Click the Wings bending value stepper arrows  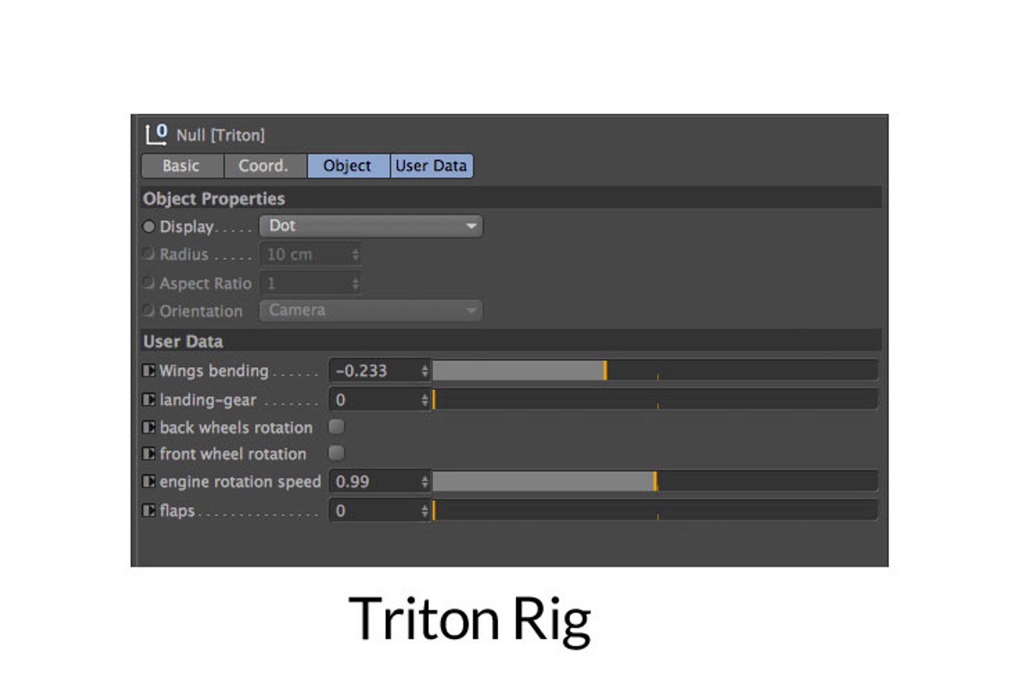click(424, 371)
